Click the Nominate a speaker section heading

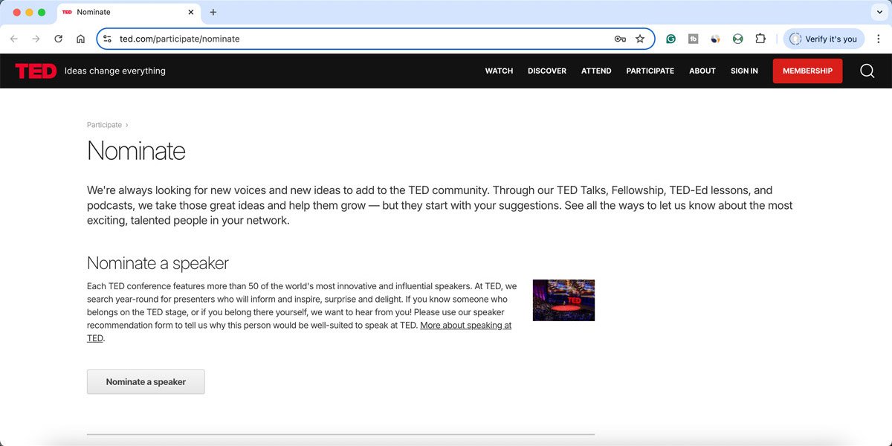point(158,263)
